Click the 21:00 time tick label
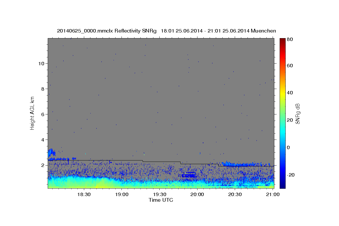This screenshot has height=226, width=339. (x=273, y=195)
